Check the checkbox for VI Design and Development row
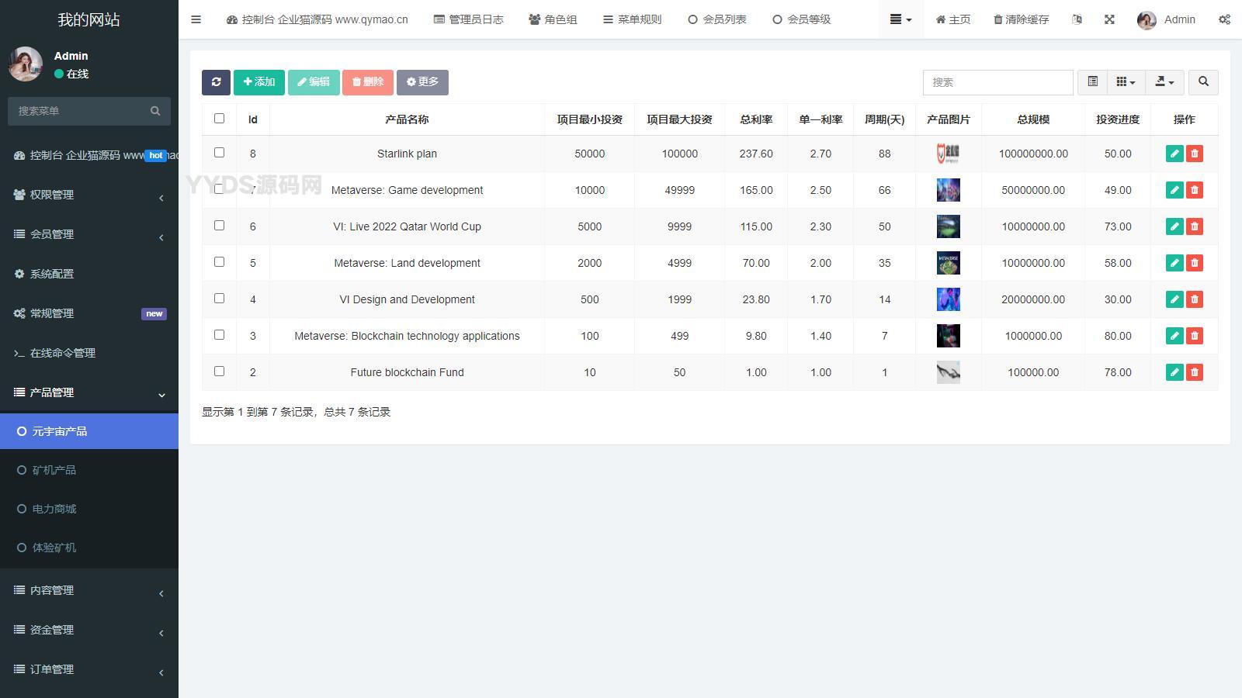 [220, 298]
